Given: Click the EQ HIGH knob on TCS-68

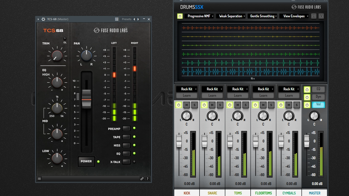Looking at the screenshot, I should 57,82.
